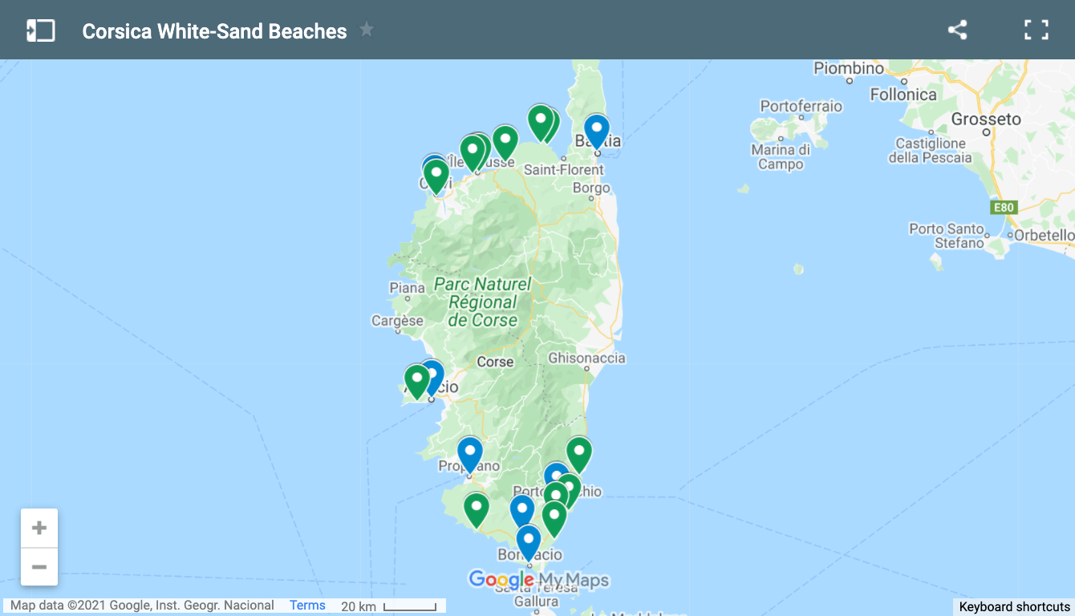Zoom out using the minus button
Image resolution: width=1075 pixels, height=616 pixels.
39,567
